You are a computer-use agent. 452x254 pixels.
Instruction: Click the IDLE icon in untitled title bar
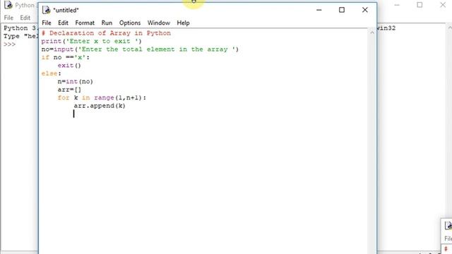point(46,10)
